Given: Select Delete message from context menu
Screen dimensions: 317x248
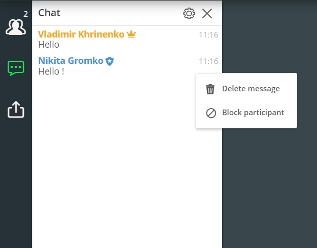Looking at the screenshot, I should click(246, 89).
